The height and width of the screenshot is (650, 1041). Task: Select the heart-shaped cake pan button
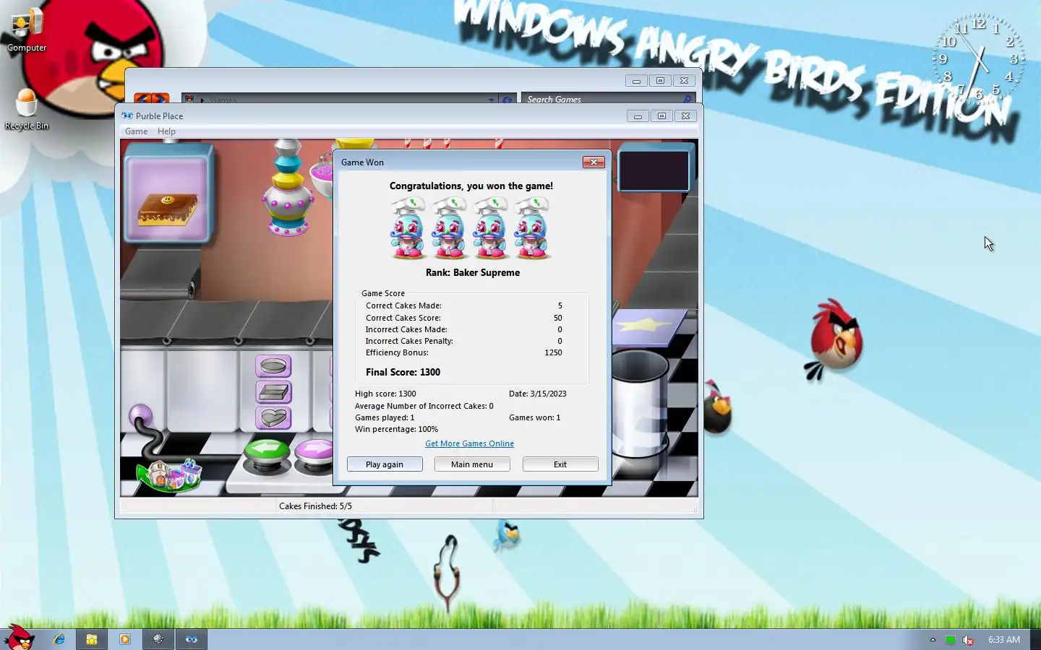273,417
